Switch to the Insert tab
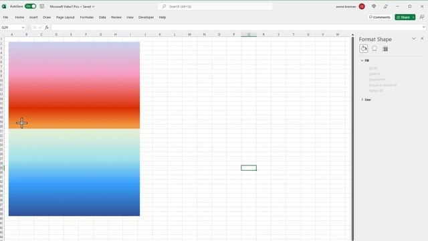This screenshot has width=428, height=241. (33, 17)
